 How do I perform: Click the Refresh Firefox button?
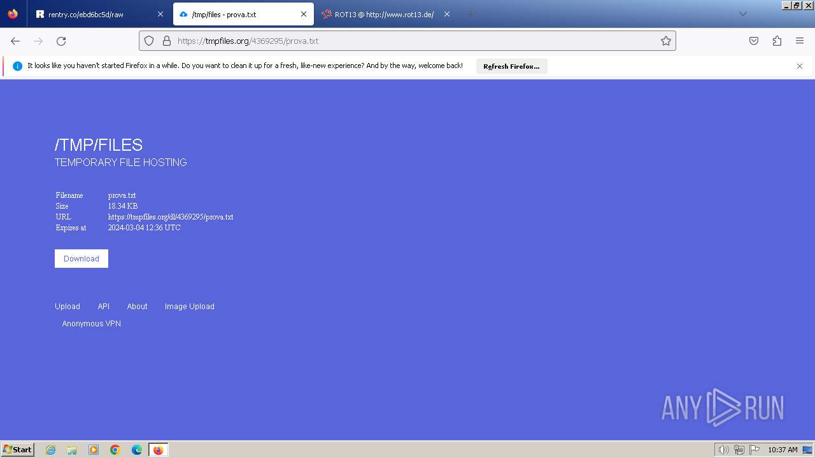click(x=511, y=66)
